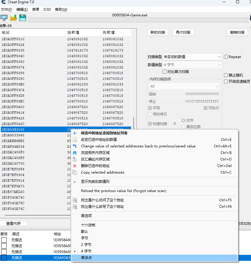The height and width of the screenshot is (279, 251).
Task: Click the disassemble memory region icon
Action: point(75,159)
